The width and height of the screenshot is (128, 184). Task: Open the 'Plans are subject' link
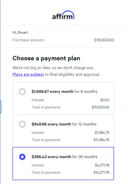28,75
